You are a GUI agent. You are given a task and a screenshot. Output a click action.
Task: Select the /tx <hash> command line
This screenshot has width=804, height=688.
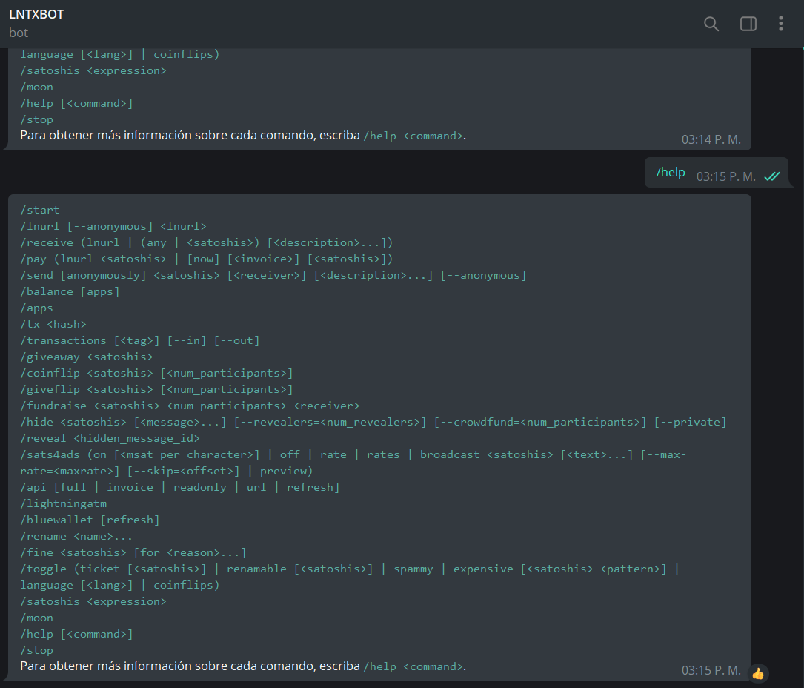coord(53,324)
